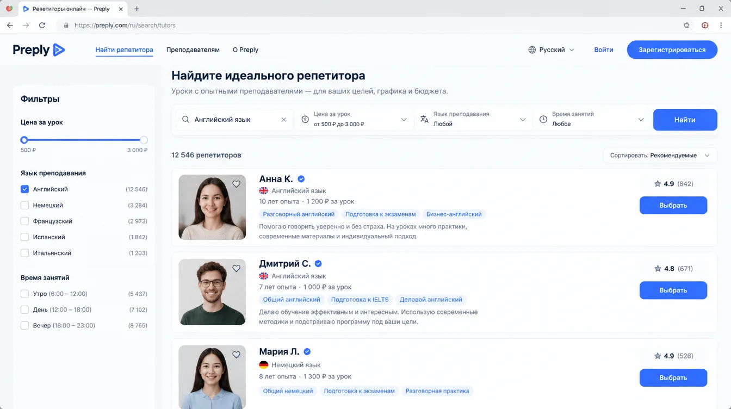This screenshot has height=409, width=731.
Task: Click the star rating icon for Анна К.
Action: pos(658,184)
